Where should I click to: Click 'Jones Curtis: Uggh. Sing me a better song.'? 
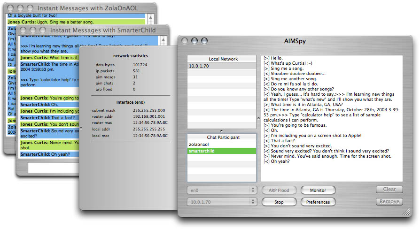(x=76, y=22)
